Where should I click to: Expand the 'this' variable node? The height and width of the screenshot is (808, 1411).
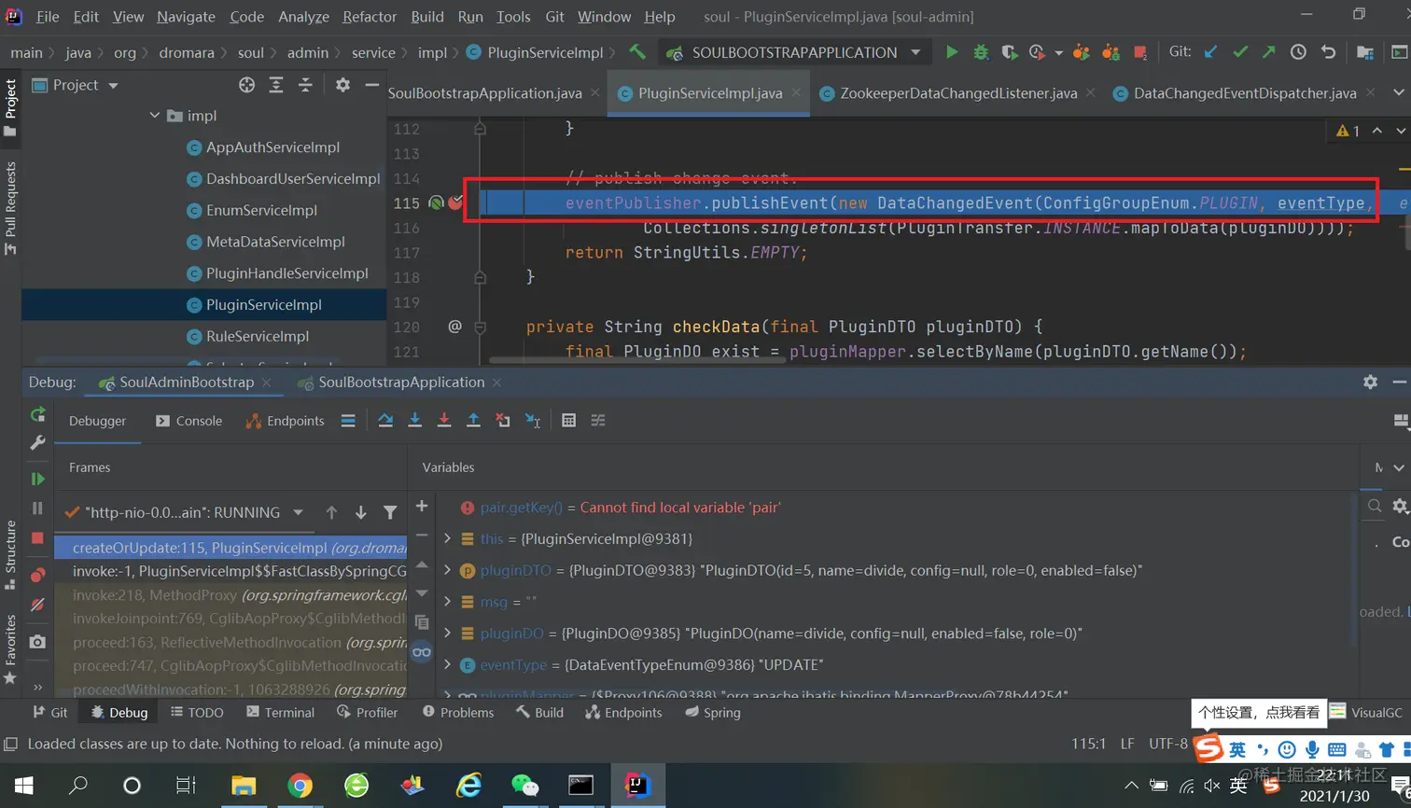447,538
